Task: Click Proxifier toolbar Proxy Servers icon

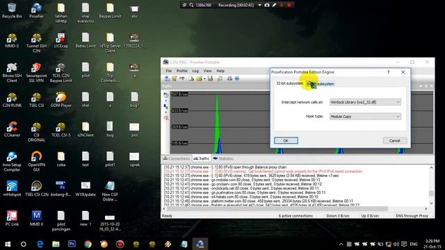Action: 167,78
